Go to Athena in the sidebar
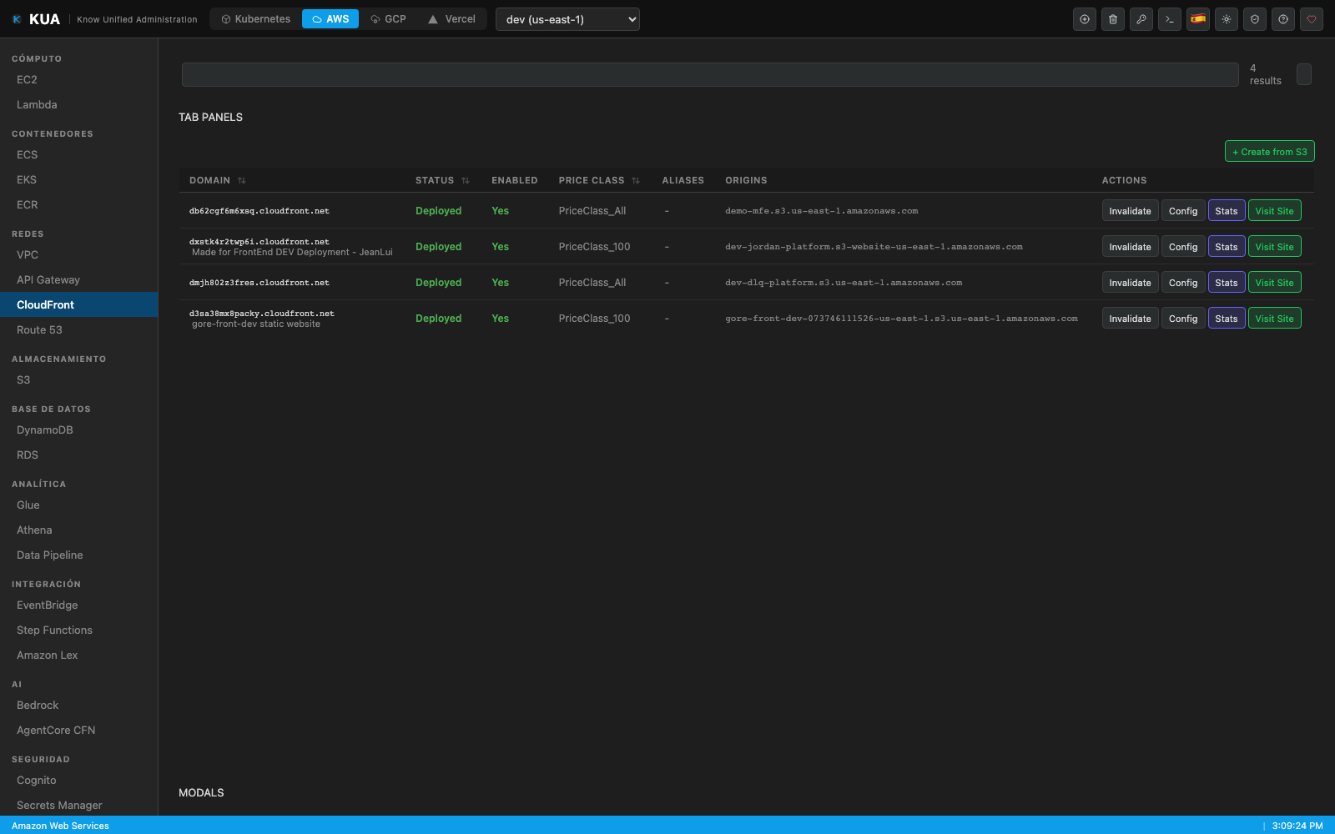1335x834 pixels. click(x=79, y=530)
